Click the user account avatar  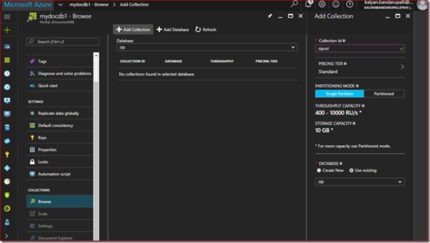pos(422,5)
